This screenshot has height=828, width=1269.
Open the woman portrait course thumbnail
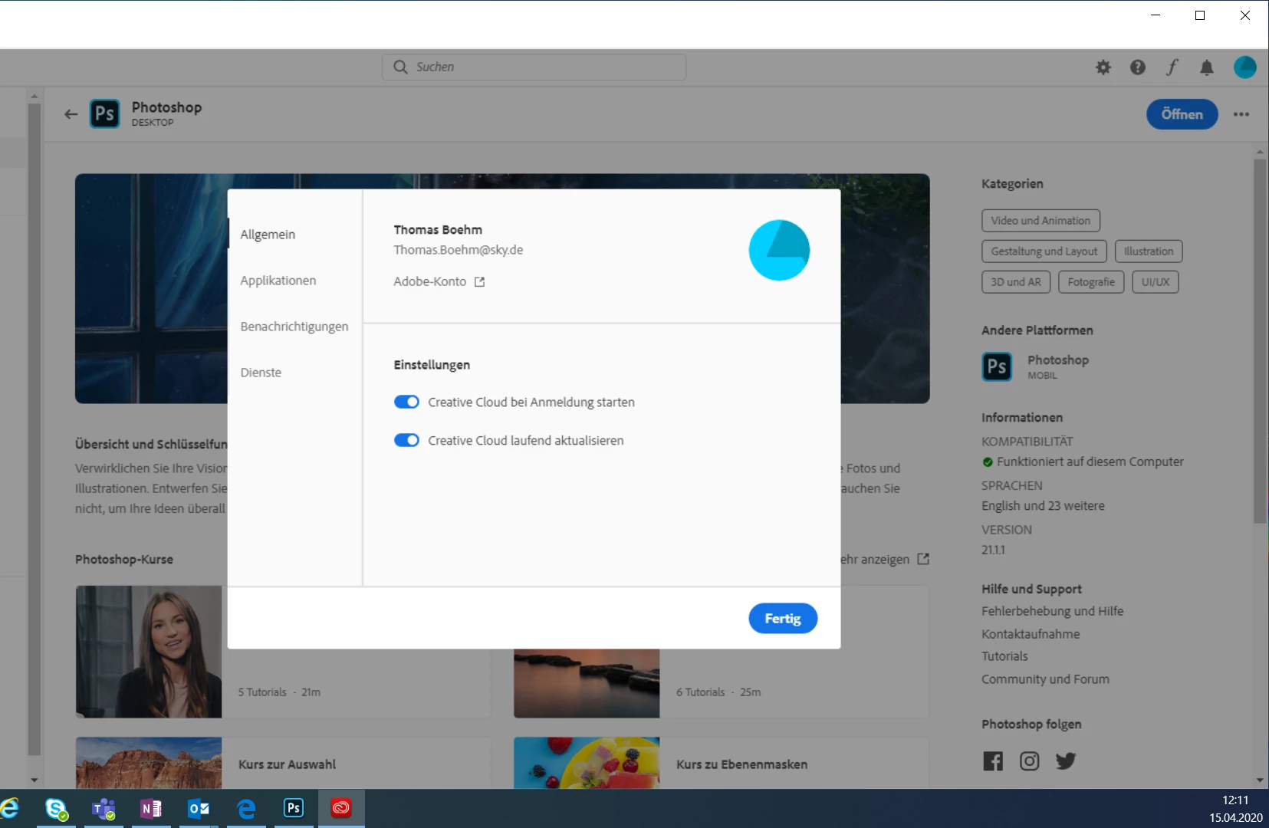coord(149,652)
